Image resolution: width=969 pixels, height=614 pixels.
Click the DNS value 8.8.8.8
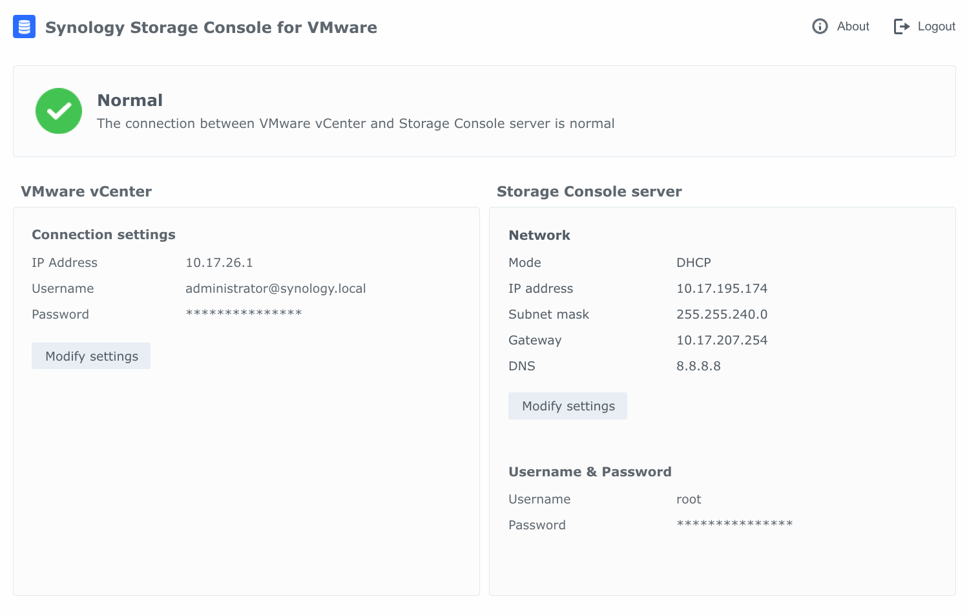click(x=698, y=366)
